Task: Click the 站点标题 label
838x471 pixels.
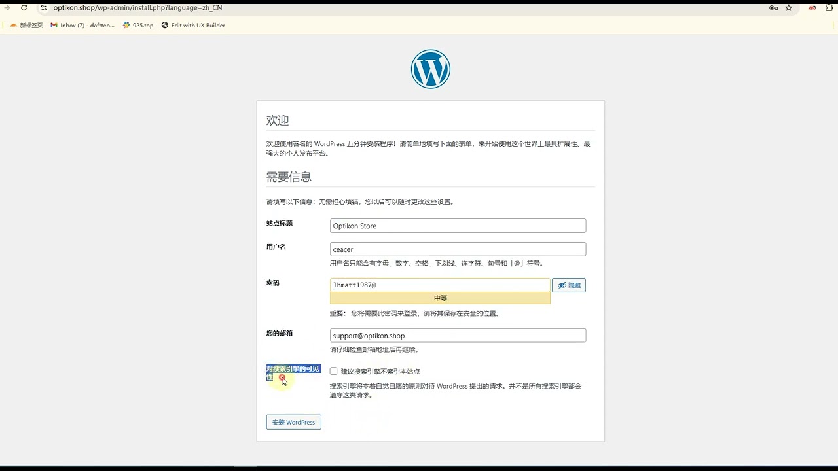Action: (x=280, y=224)
